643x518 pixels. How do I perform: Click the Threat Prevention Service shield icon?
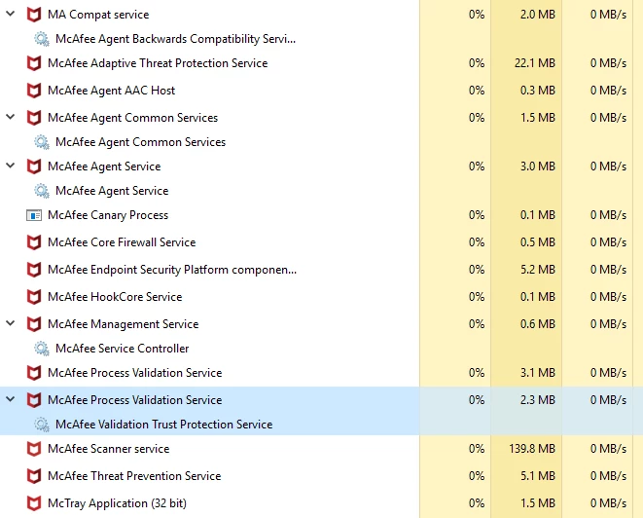pyautogui.click(x=34, y=476)
